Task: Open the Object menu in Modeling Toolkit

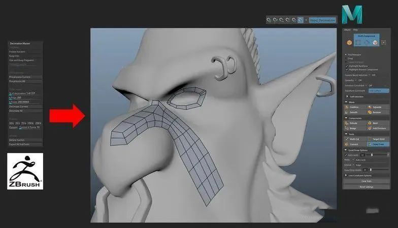Action: pos(347,29)
